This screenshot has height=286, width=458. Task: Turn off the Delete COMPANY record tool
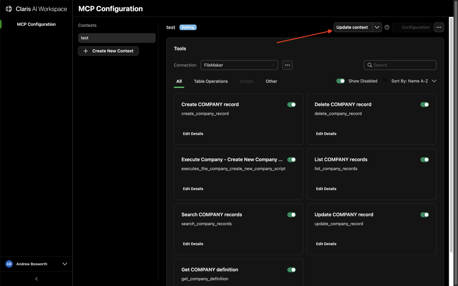pos(425,104)
